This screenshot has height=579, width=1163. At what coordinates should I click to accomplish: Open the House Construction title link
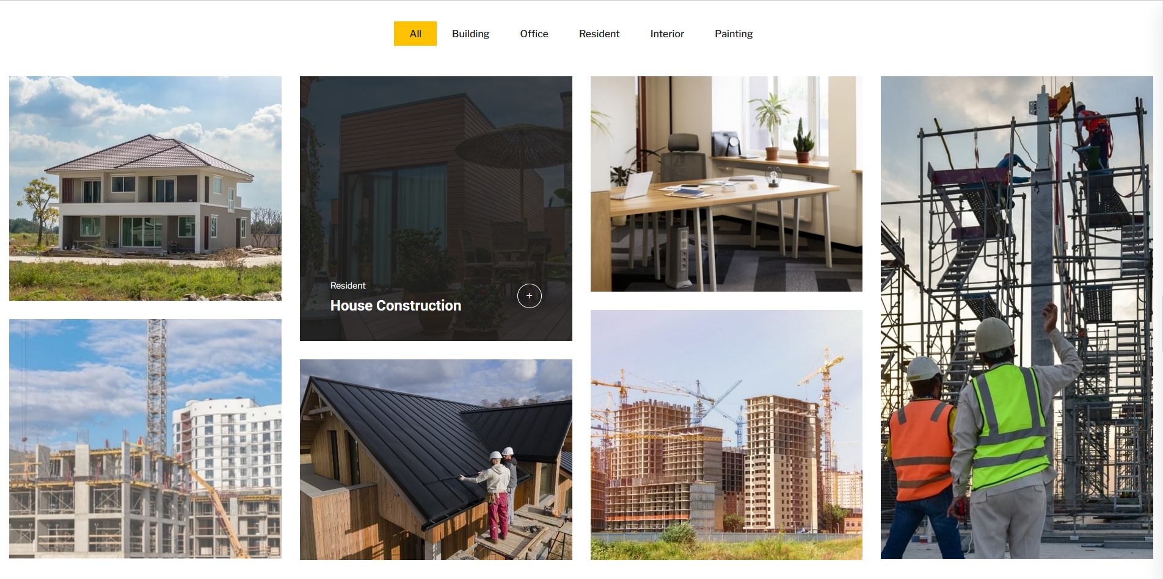(396, 306)
